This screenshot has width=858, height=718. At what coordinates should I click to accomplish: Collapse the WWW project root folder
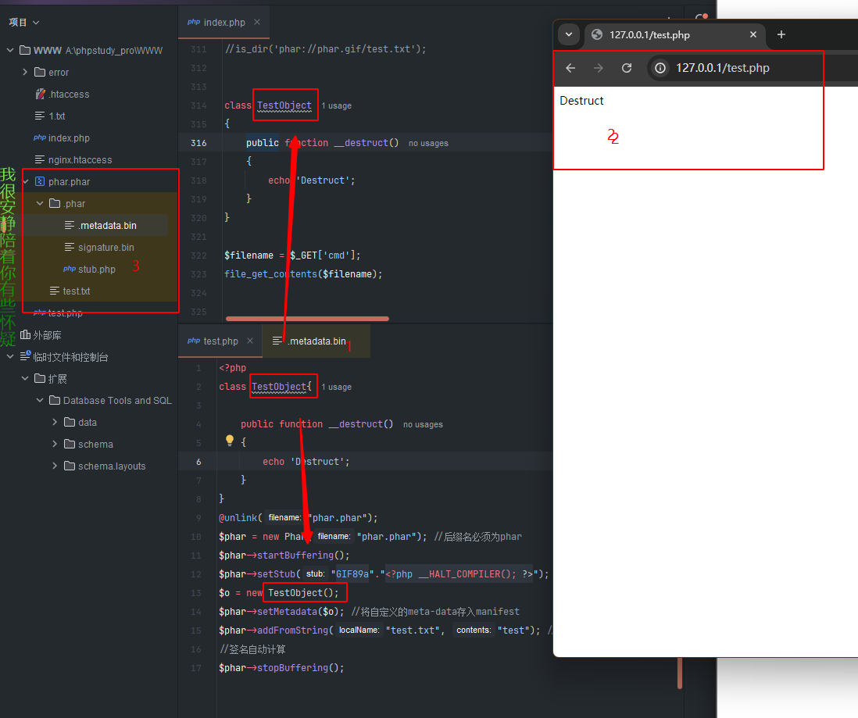tap(10, 51)
